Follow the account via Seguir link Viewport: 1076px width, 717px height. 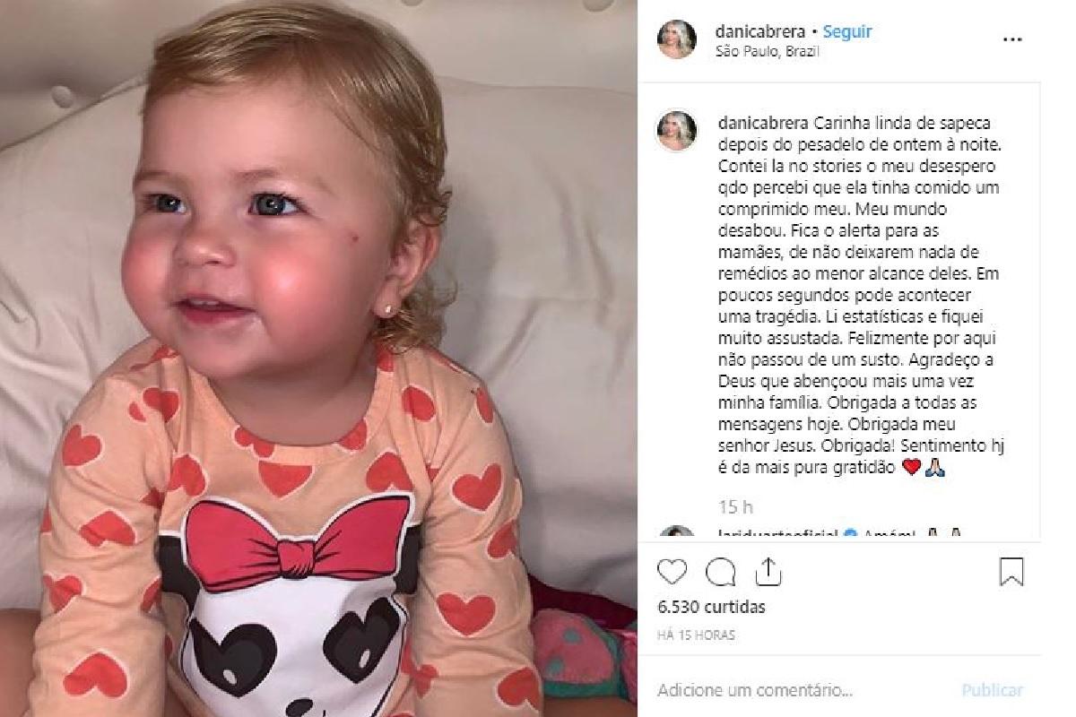tap(847, 31)
